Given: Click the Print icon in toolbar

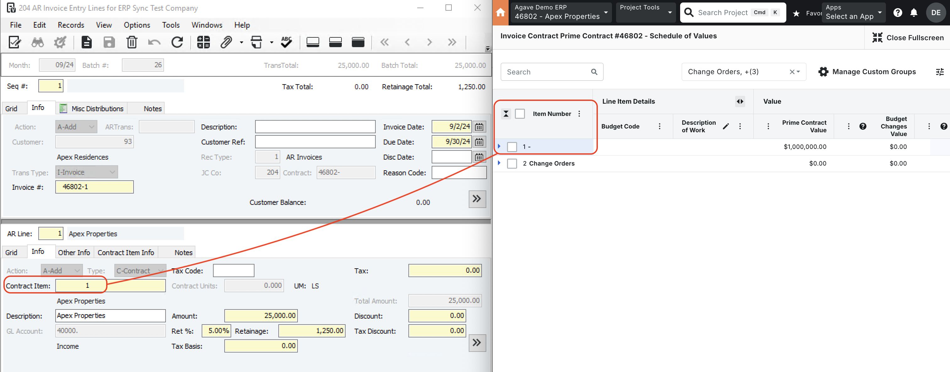Looking at the screenshot, I should pos(258,42).
